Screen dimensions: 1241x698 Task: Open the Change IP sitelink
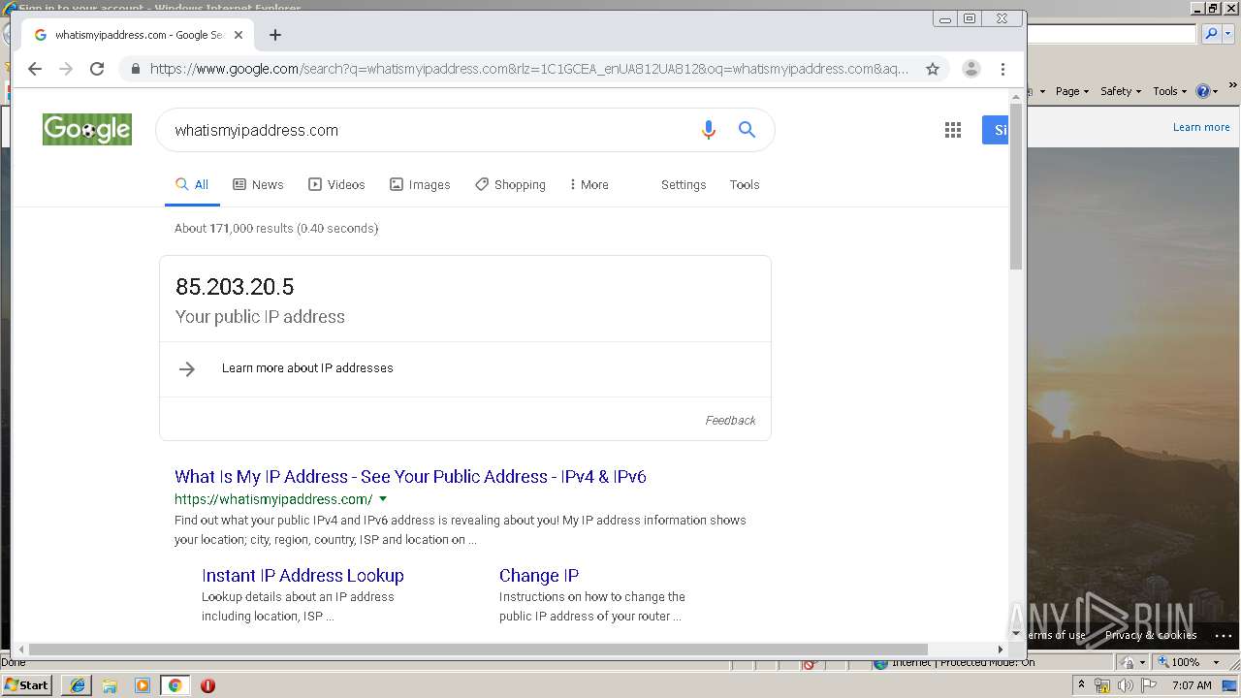point(539,576)
